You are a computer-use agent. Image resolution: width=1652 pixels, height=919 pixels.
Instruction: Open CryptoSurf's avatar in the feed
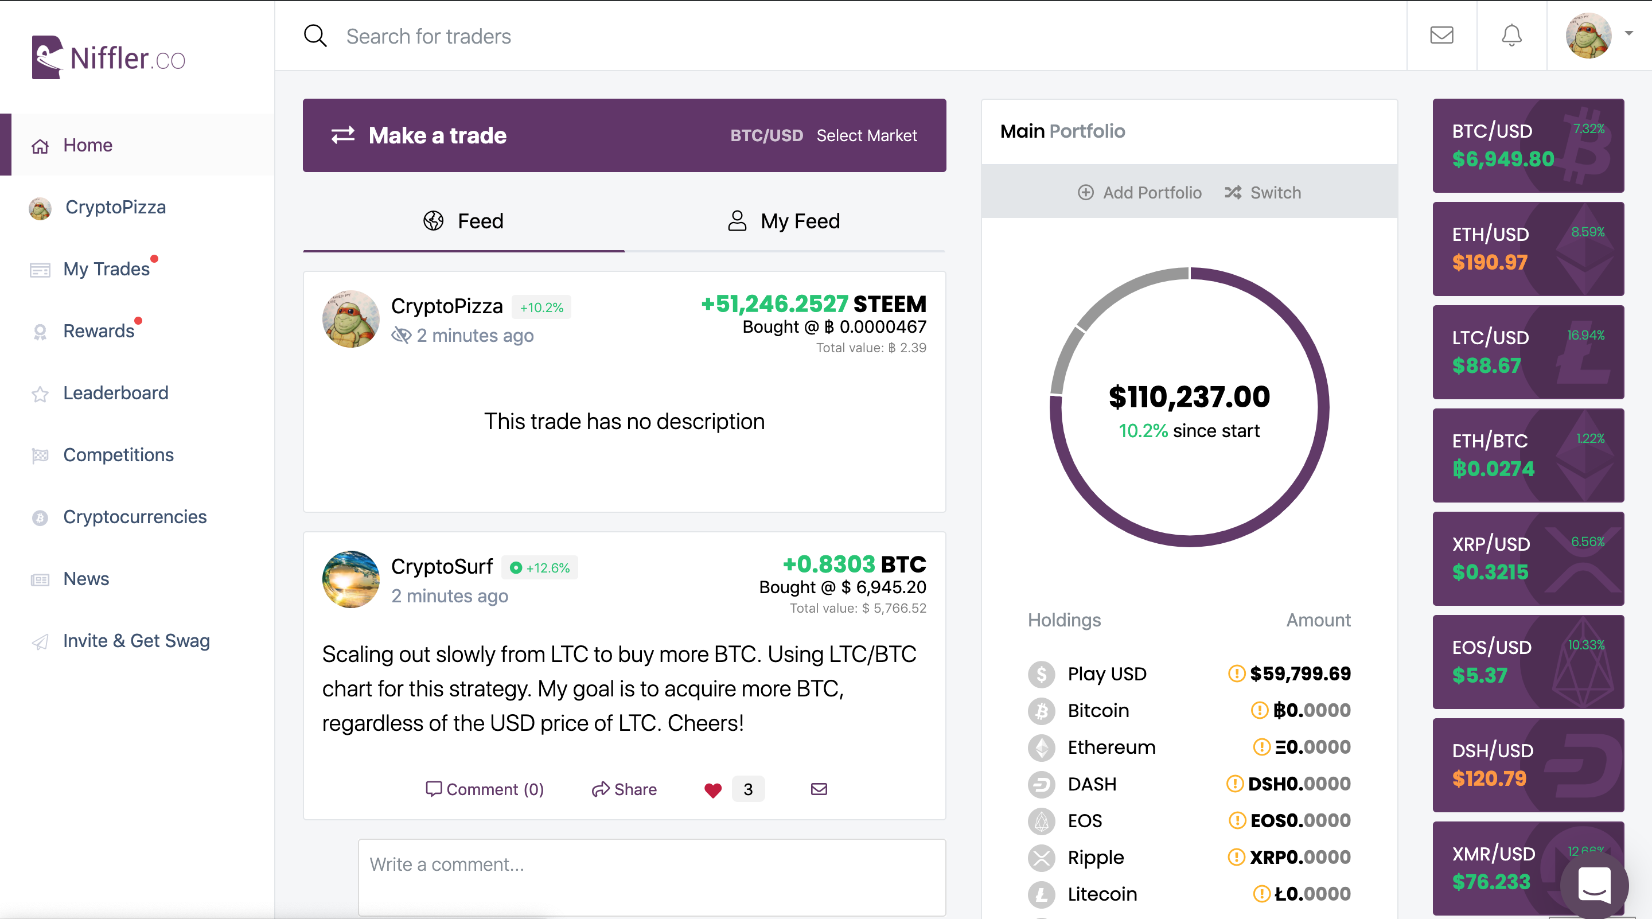pos(350,579)
